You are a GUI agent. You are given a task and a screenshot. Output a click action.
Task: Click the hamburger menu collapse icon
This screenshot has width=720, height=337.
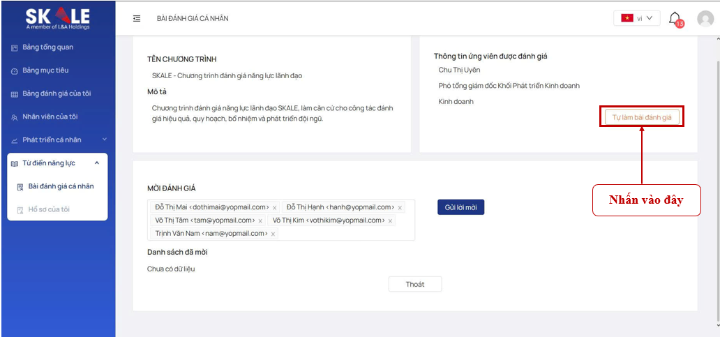[137, 18]
